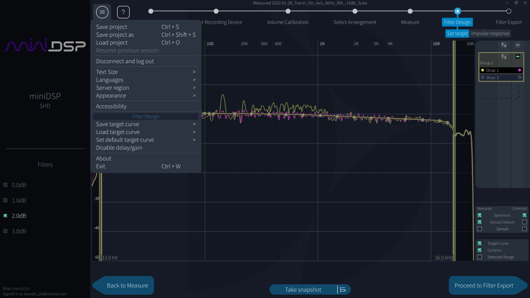This screenshot has height=298, width=530.
Task: Click the Back to Measure button
Action: (127, 285)
